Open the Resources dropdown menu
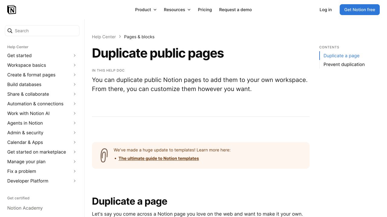The image size is (387, 217). click(x=177, y=10)
